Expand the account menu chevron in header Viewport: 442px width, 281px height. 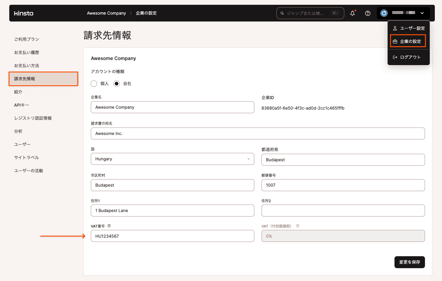tap(422, 13)
